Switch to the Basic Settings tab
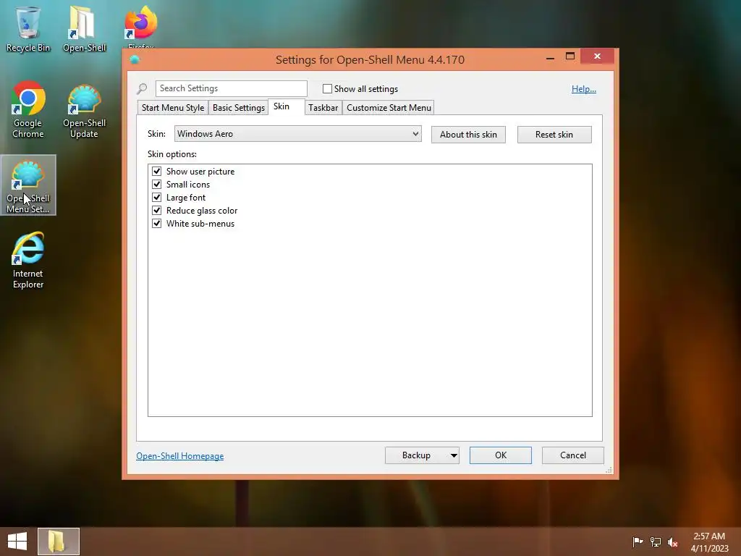741x556 pixels. 239,108
